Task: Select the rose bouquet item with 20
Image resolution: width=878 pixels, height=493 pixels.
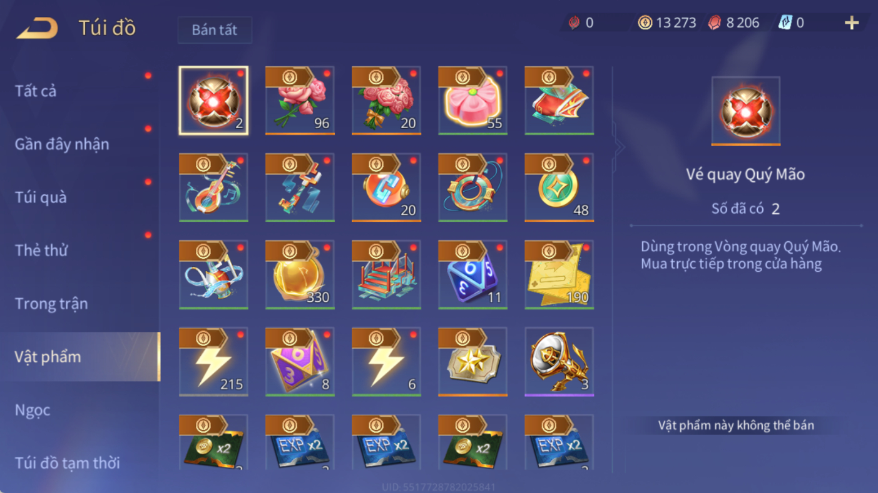Action: [x=386, y=101]
